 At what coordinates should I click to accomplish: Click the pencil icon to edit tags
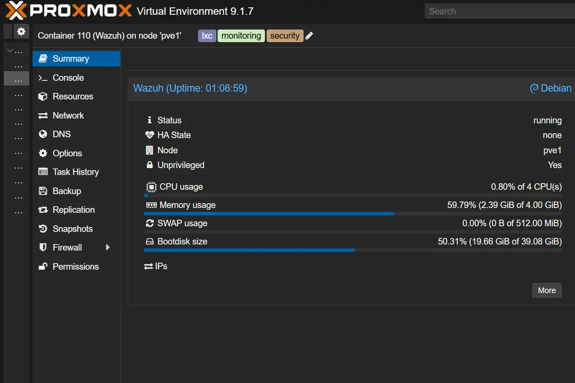point(309,36)
